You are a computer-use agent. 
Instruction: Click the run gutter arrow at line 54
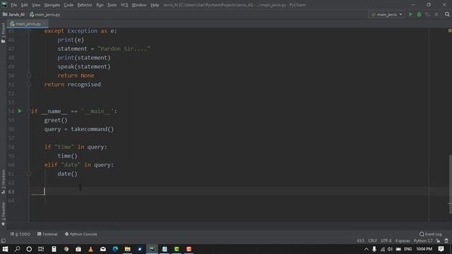pyautogui.click(x=20, y=111)
